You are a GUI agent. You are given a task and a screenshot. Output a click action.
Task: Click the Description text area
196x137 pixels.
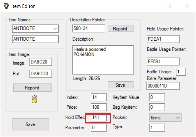[x=103, y=60]
